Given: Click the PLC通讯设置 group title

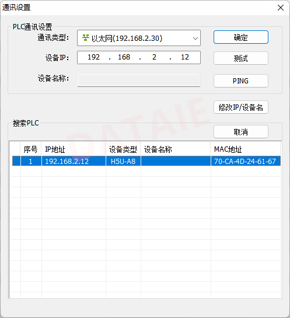Looking at the screenshot, I should tap(33, 27).
